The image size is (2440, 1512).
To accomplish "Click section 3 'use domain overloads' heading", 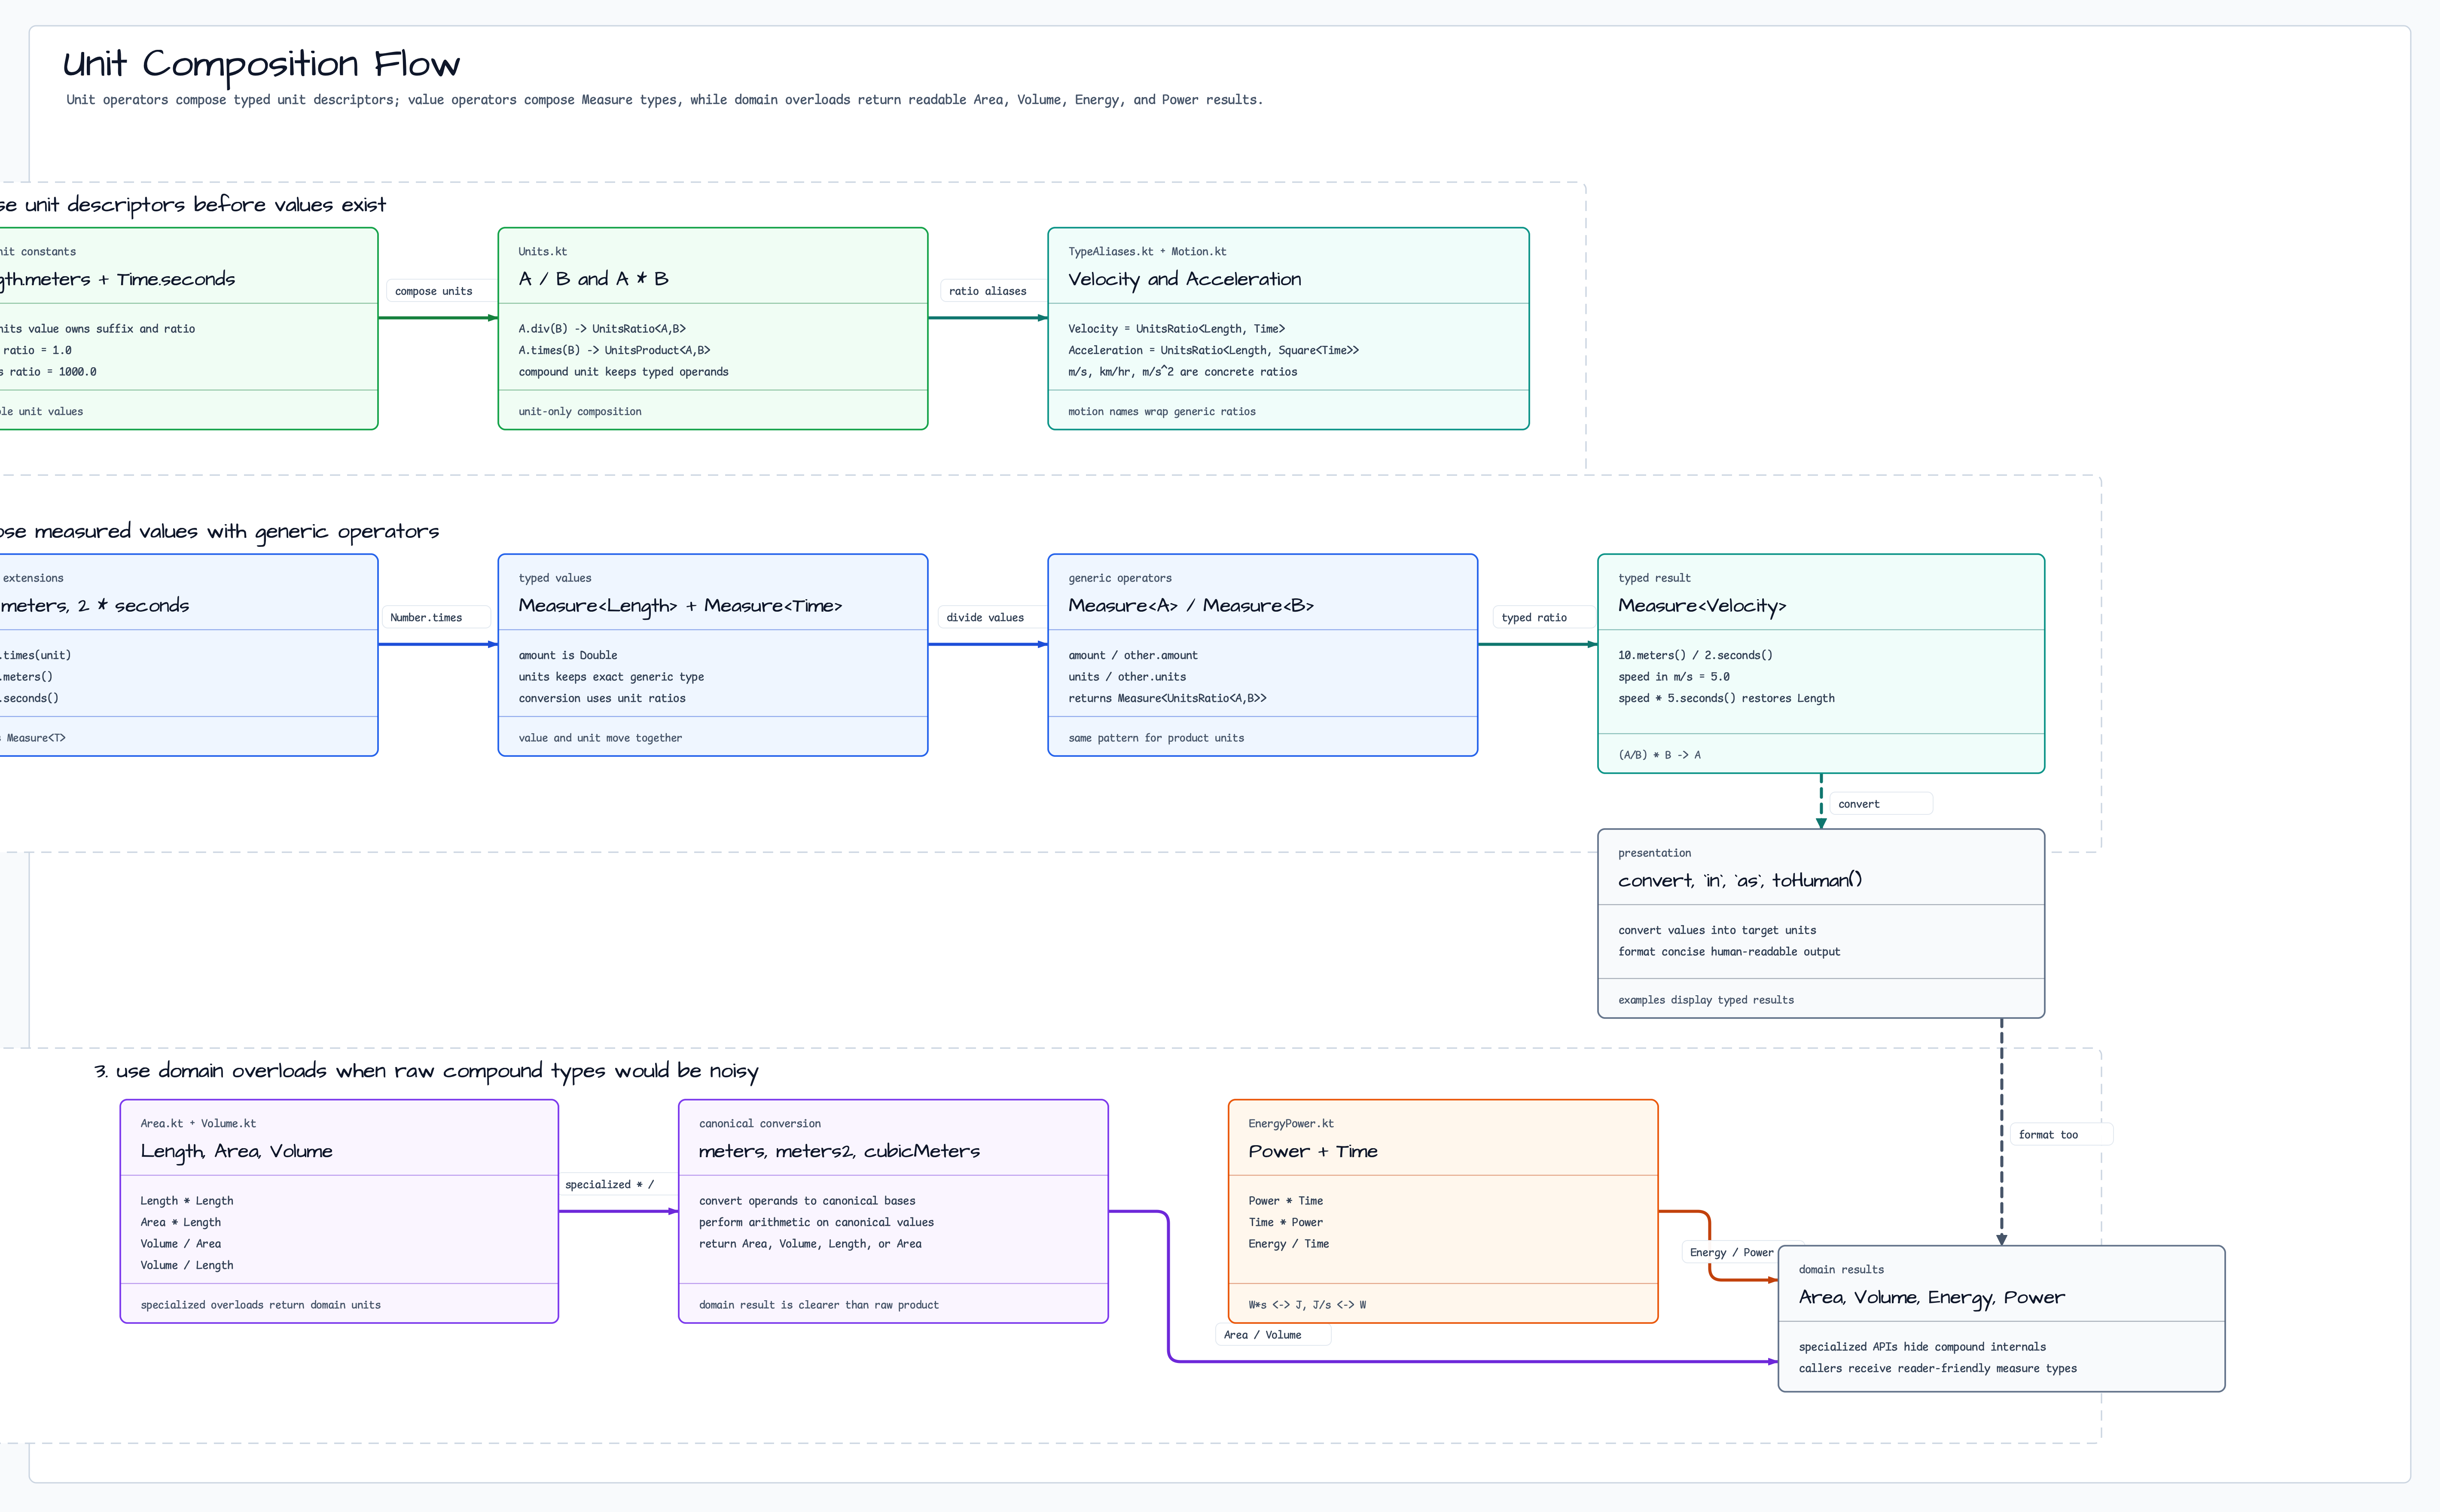I will point(426,1072).
